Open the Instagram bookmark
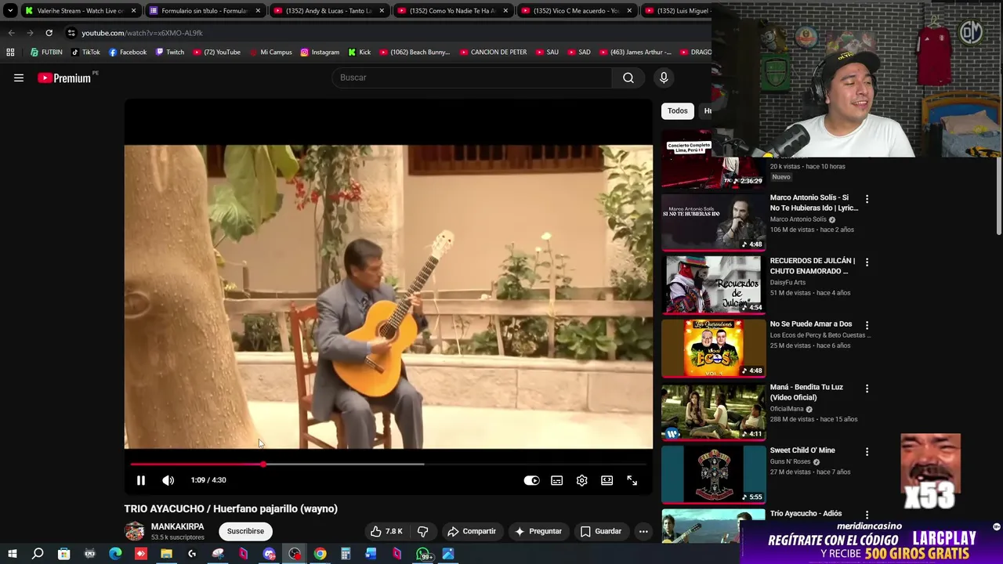This screenshot has width=1003, height=564. (320, 52)
